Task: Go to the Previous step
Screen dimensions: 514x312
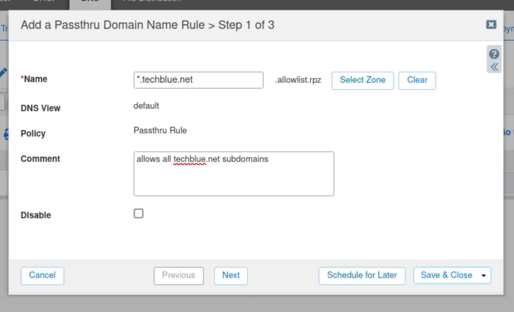Action: [178, 276]
